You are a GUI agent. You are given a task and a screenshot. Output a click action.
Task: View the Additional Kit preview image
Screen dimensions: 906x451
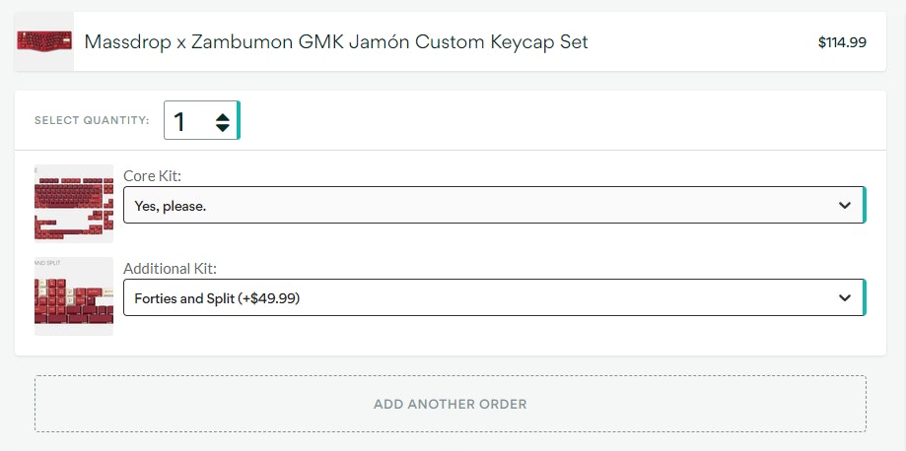click(74, 296)
